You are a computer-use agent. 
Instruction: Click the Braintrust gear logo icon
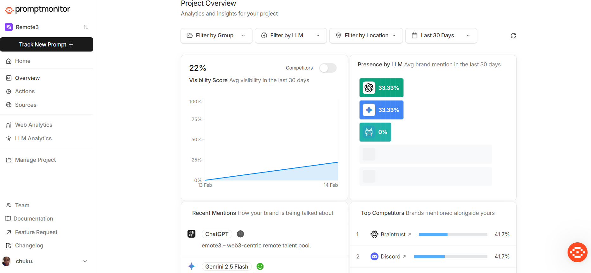pos(374,234)
